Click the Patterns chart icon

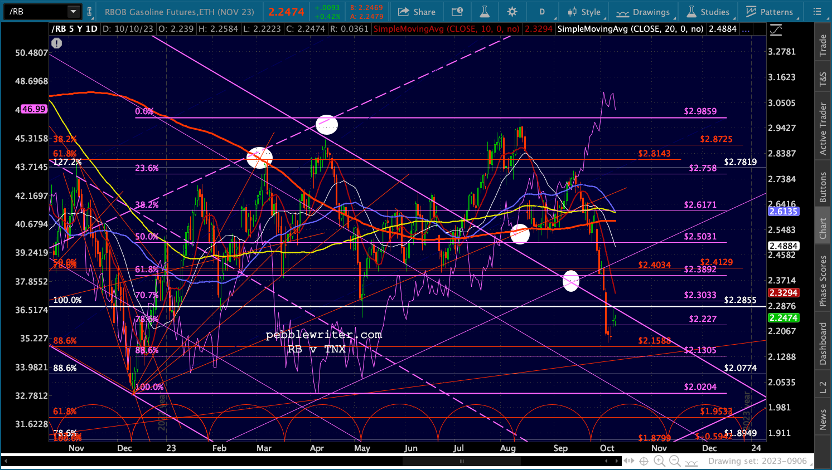click(x=751, y=12)
